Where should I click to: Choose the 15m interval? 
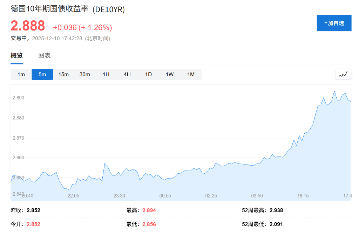pyautogui.click(x=63, y=74)
